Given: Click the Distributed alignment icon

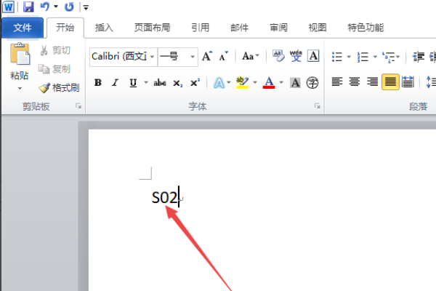Looking at the screenshot, I should [408, 82].
